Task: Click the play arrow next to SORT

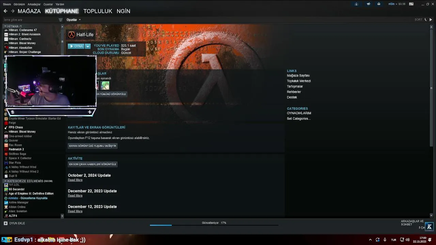Action: point(431,20)
